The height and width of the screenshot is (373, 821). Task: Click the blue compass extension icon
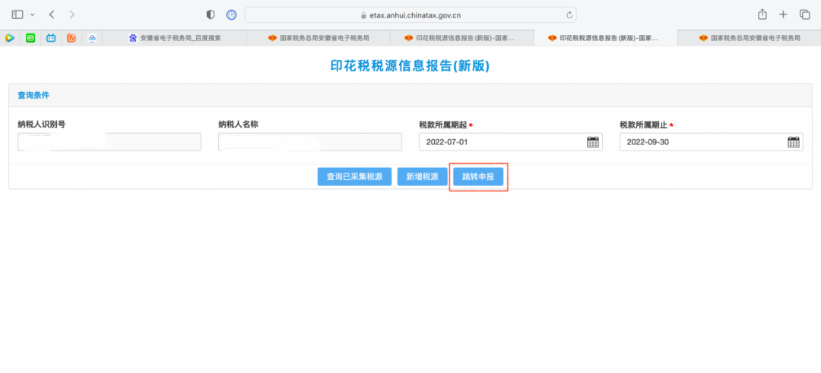[x=231, y=14]
